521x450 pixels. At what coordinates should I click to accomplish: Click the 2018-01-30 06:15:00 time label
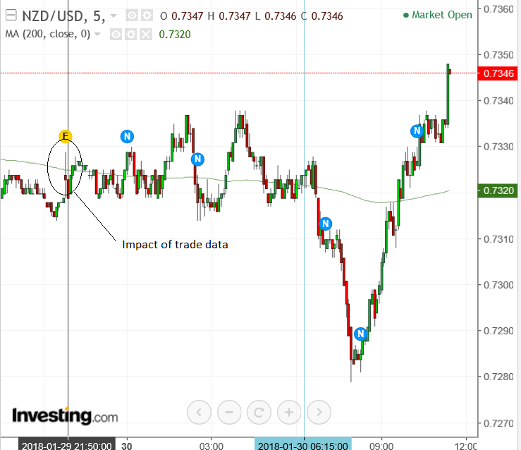click(302, 445)
